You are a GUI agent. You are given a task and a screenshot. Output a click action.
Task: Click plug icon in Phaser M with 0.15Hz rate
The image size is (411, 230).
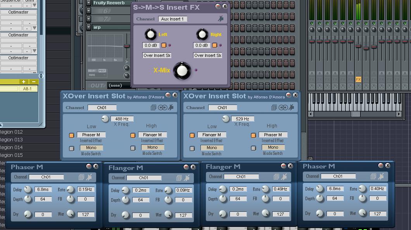click(x=89, y=177)
